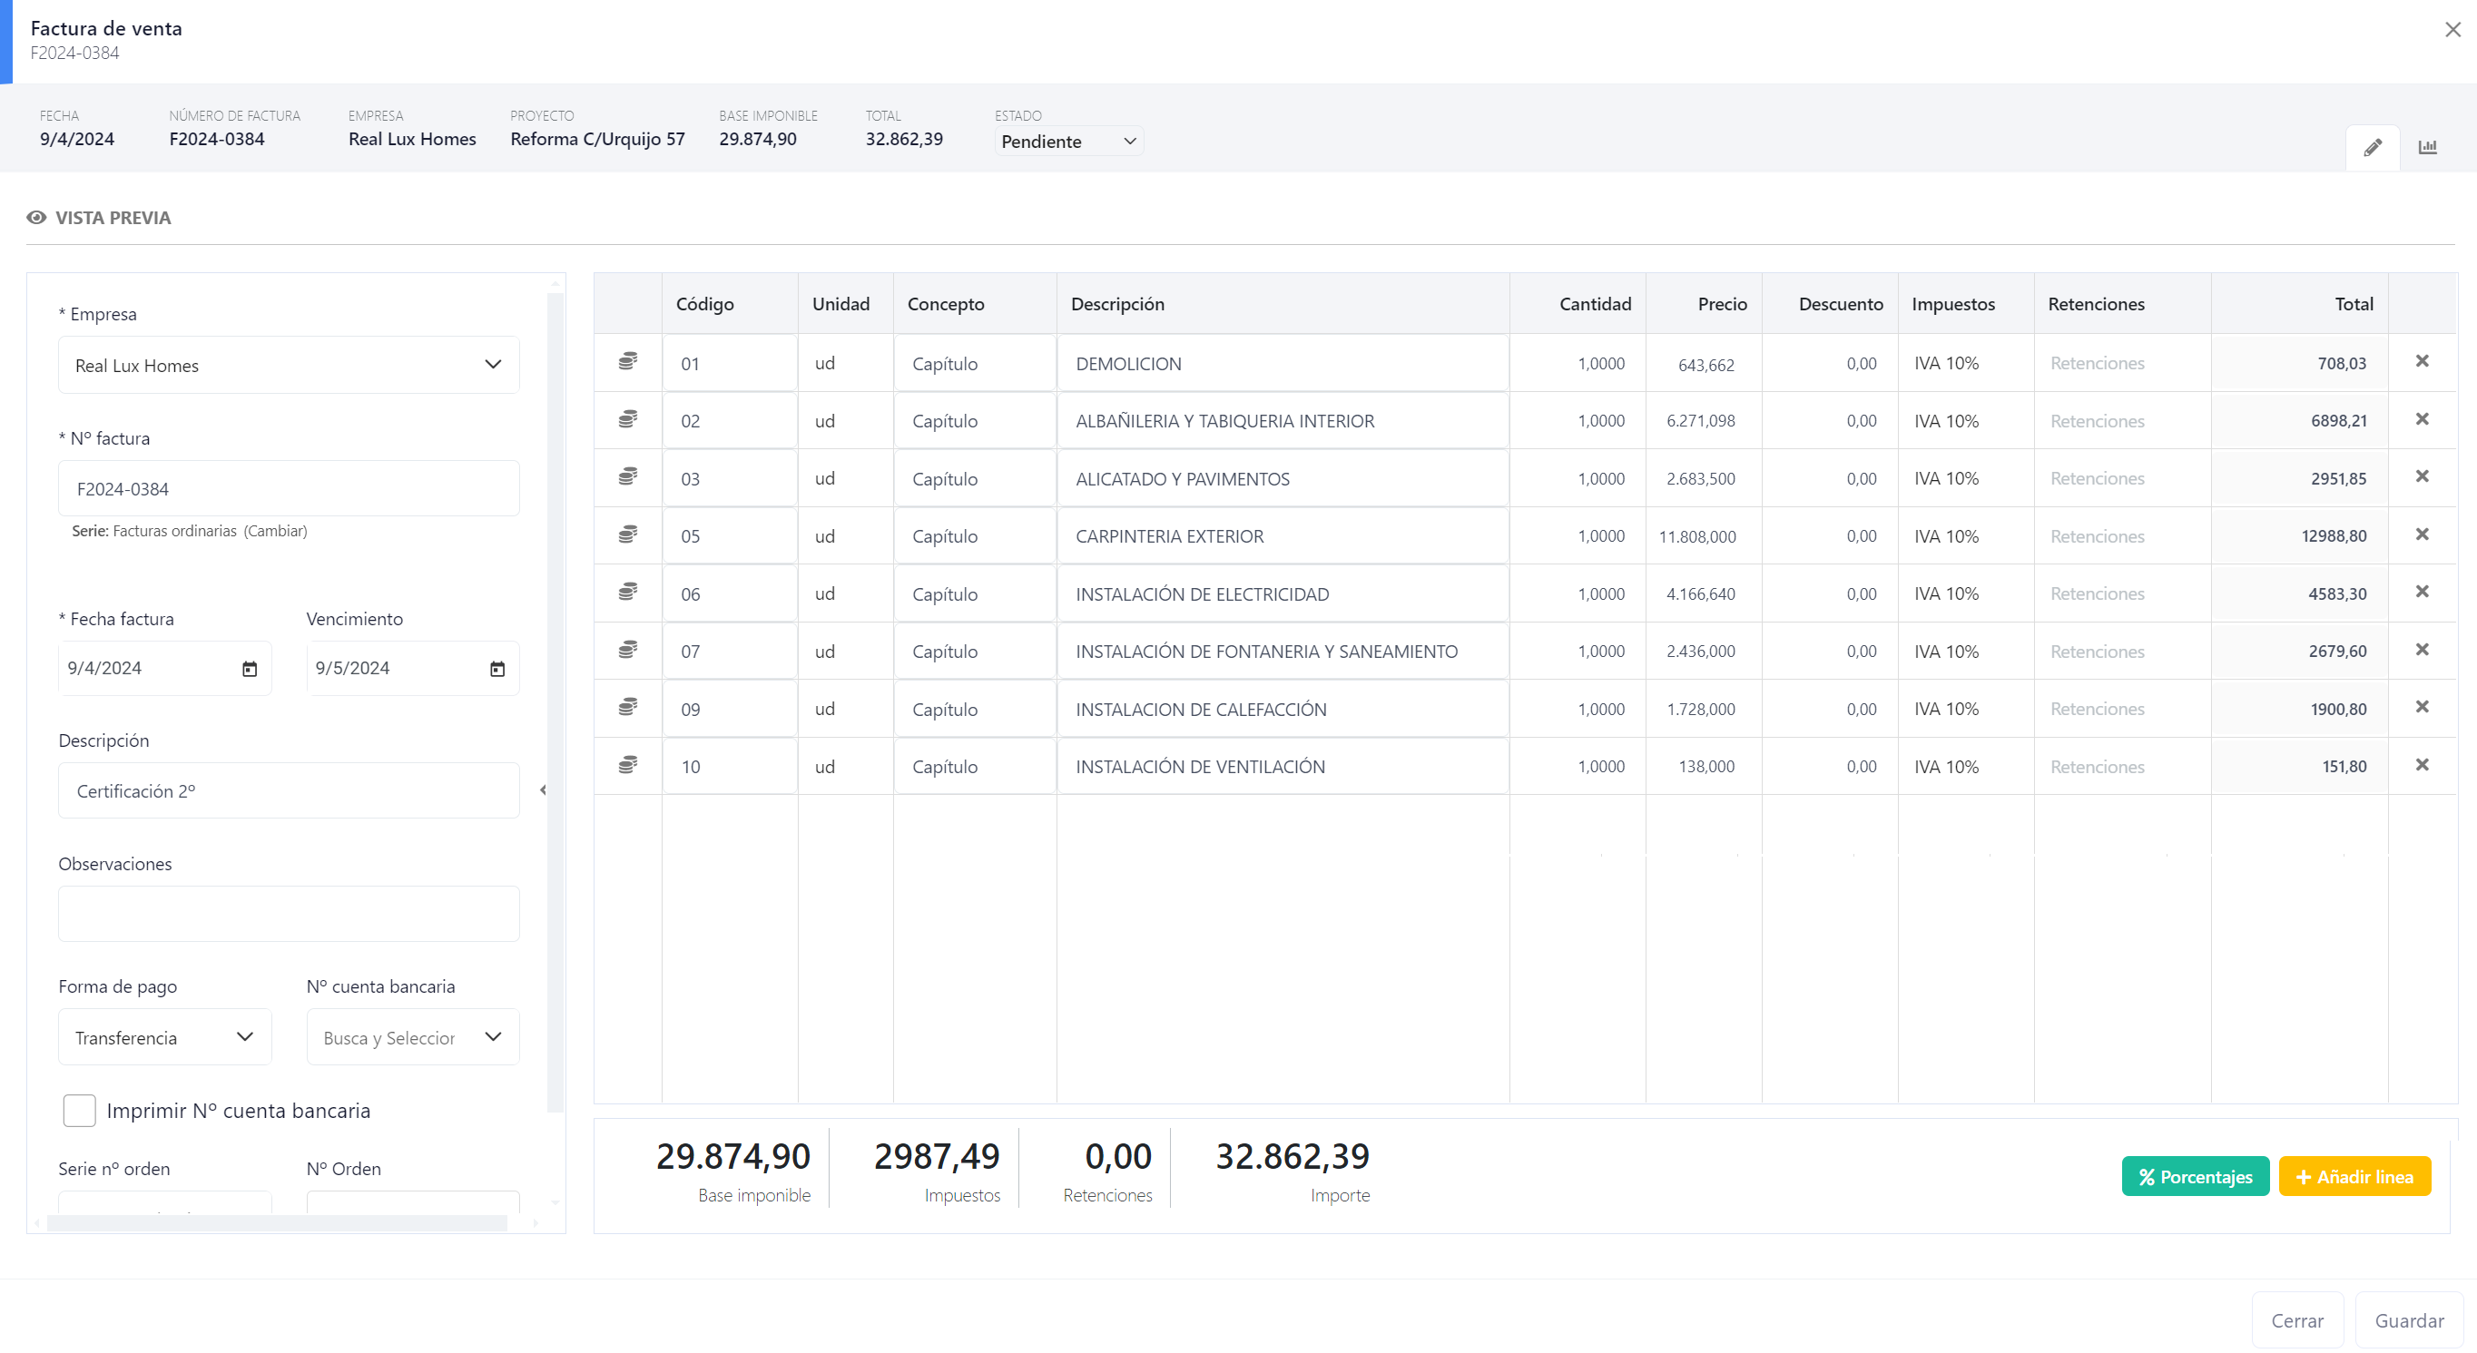The image size is (2477, 1353).
Task: Expand the Empresa Real Lux Homes dropdown
Action: click(289, 366)
